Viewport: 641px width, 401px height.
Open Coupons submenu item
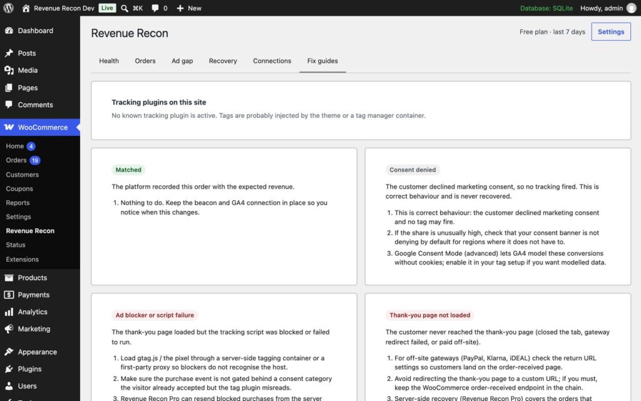19,189
